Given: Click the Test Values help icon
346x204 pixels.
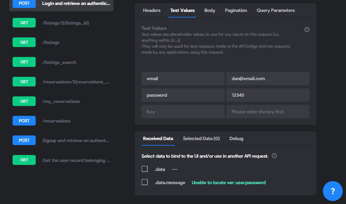Looking at the screenshot, I should coord(307,29).
